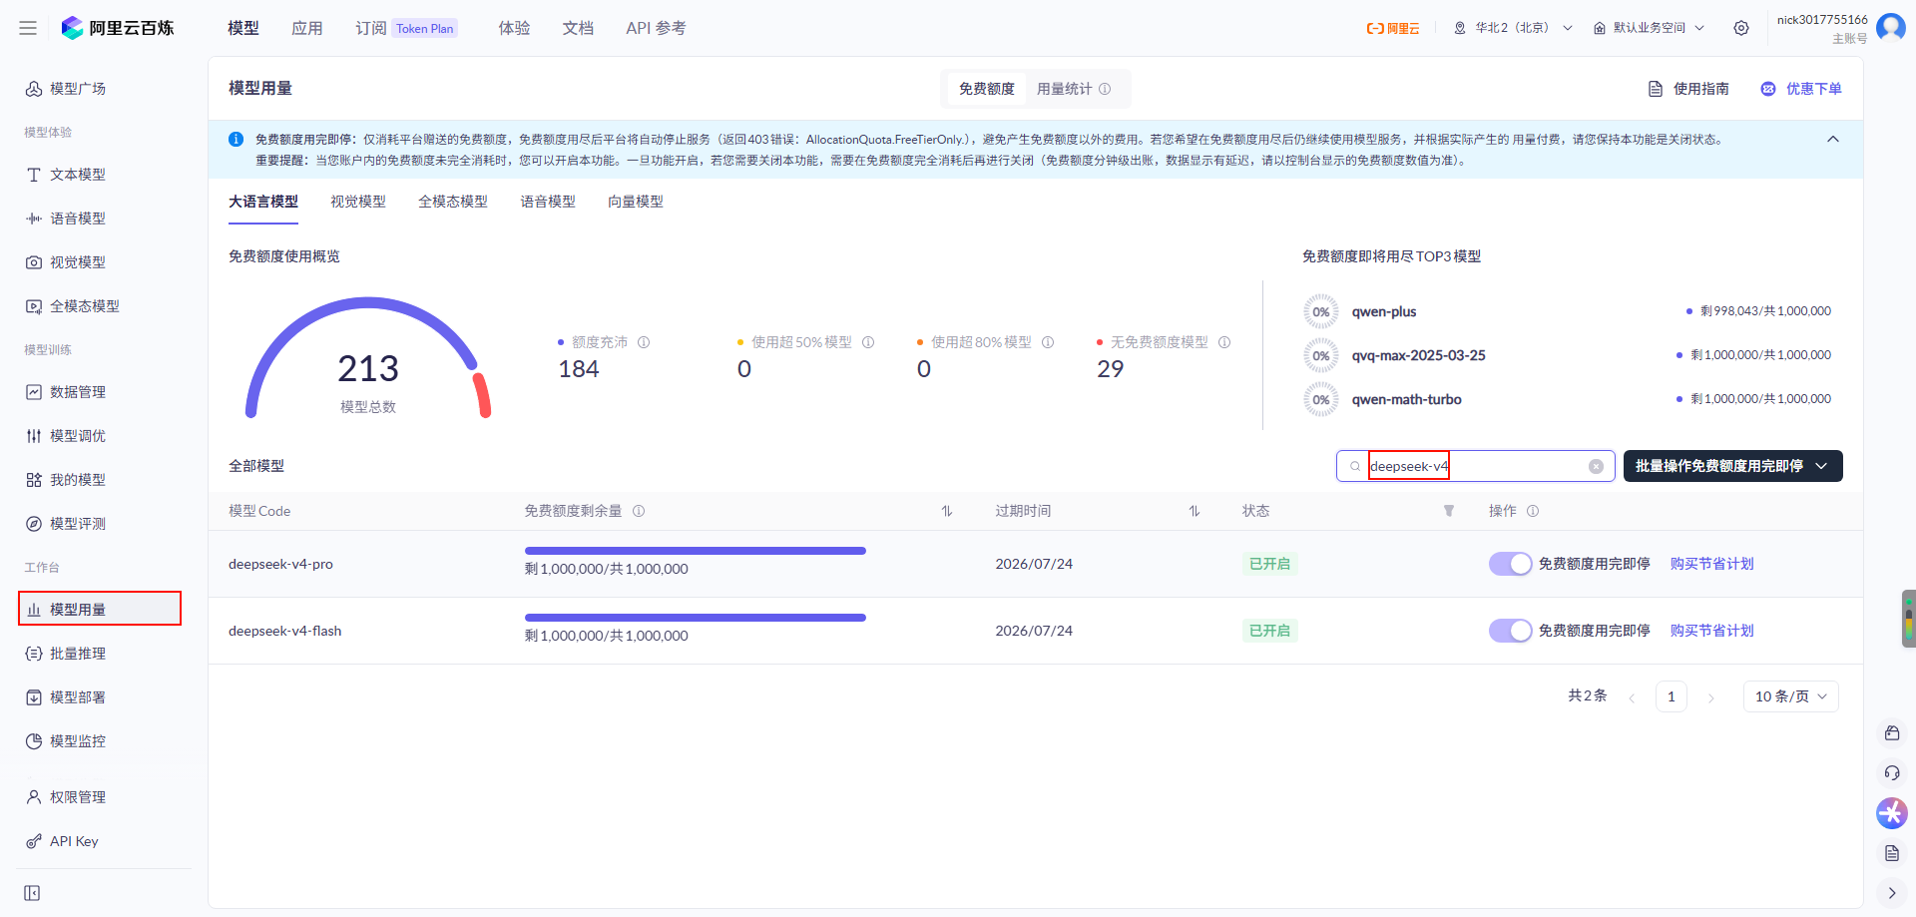1916x917 pixels.
Task: Open the 体验 top menu
Action: tap(515, 28)
